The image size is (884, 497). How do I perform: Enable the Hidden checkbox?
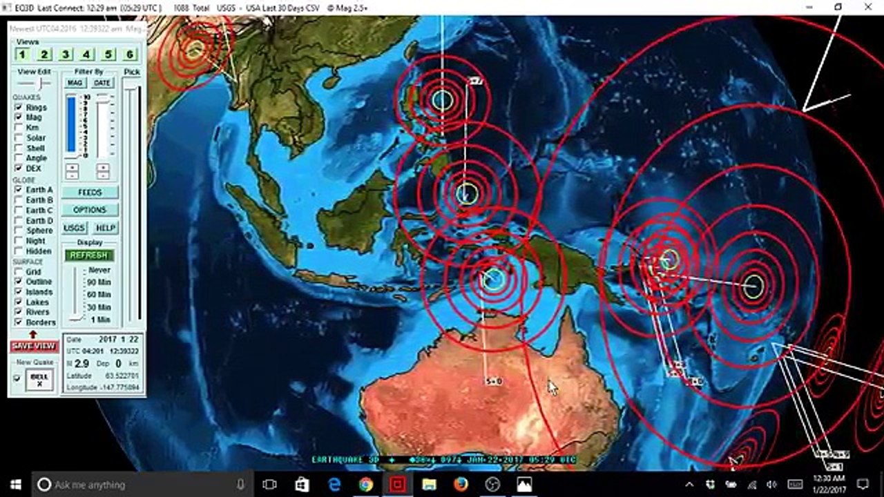pos(18,251)
